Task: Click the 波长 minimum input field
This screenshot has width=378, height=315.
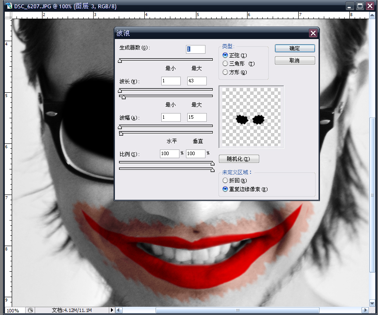Action: coord(171,81)
